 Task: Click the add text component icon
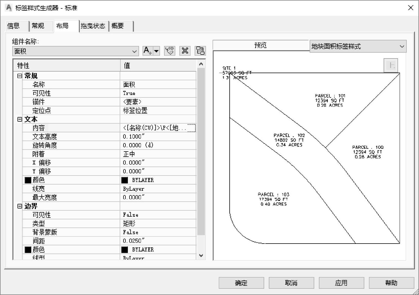click(x=148, y=51)
